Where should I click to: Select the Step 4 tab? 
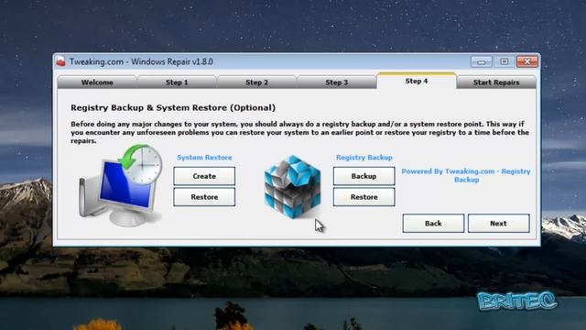click(417, 81)
